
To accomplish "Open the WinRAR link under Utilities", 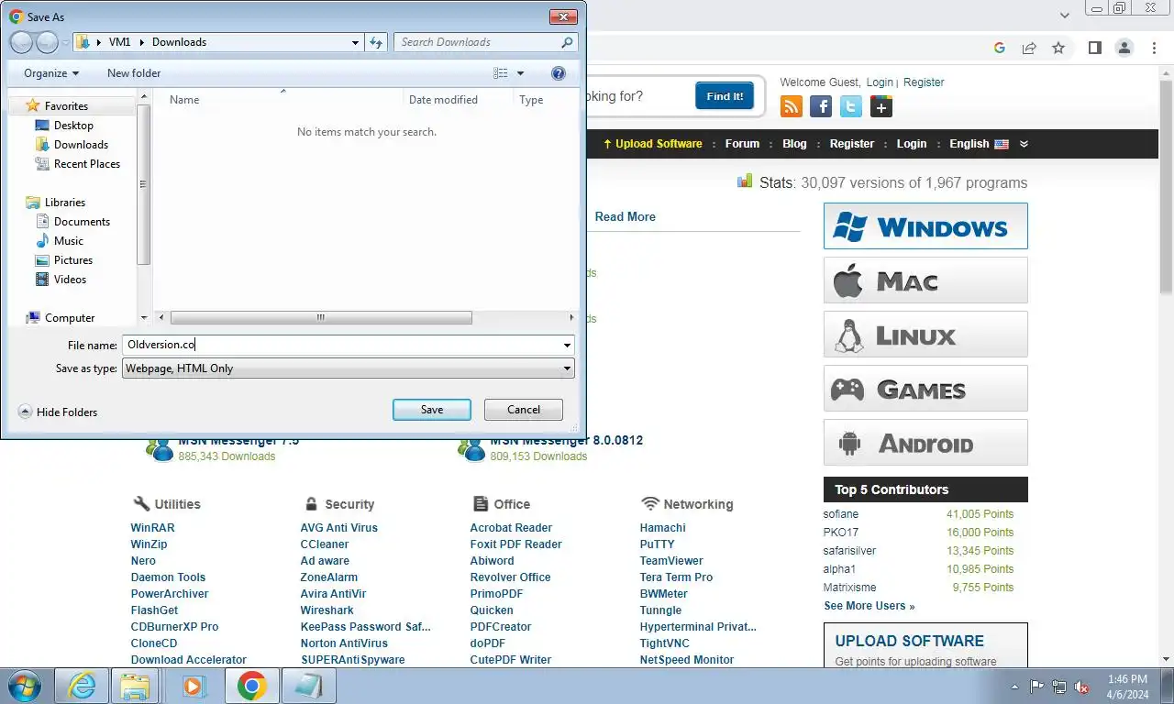I will (x=152, y=528).
